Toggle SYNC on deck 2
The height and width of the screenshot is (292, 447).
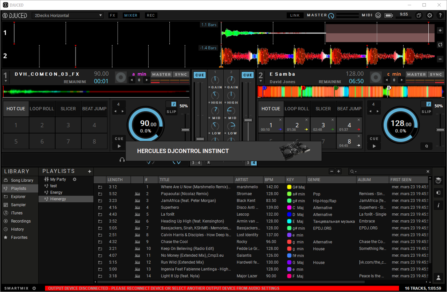point(436,74)
